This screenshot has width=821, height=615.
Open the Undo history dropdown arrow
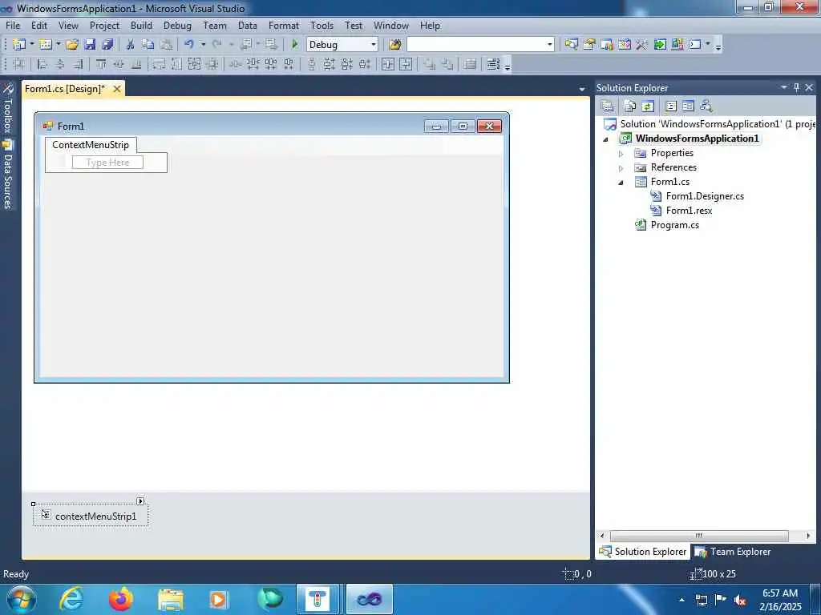click(x=203, y=45)
